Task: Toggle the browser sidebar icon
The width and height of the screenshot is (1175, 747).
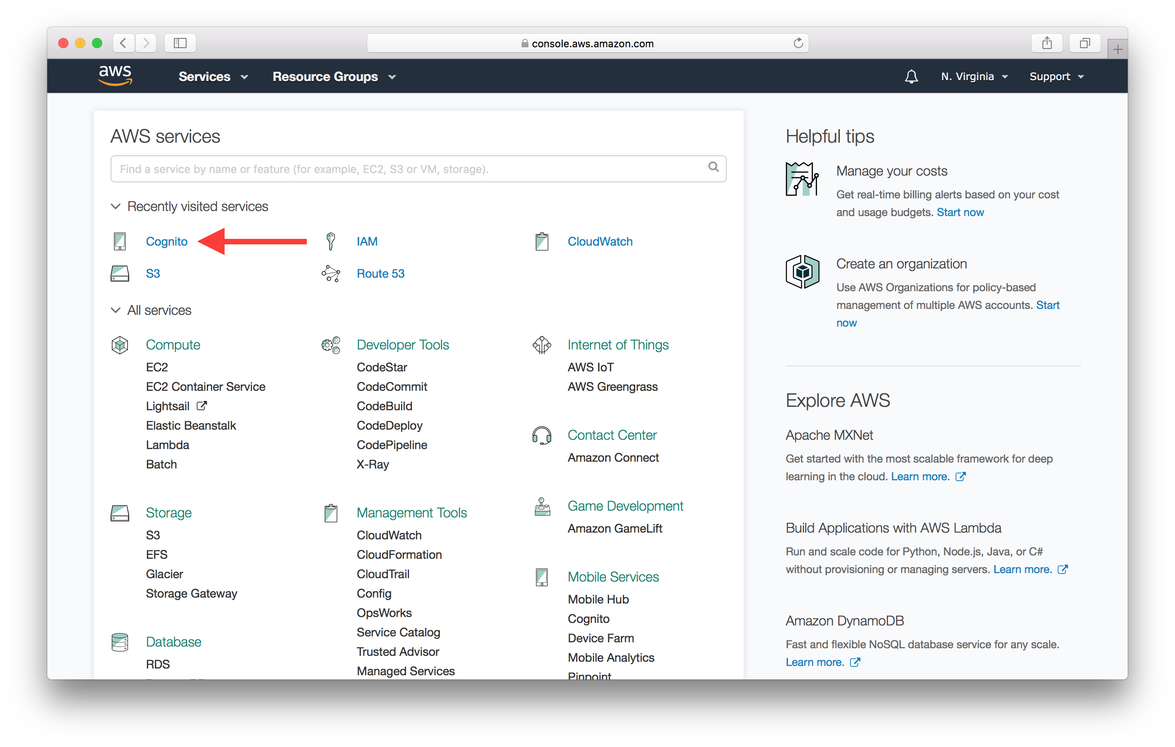Action: click(180, 43)
